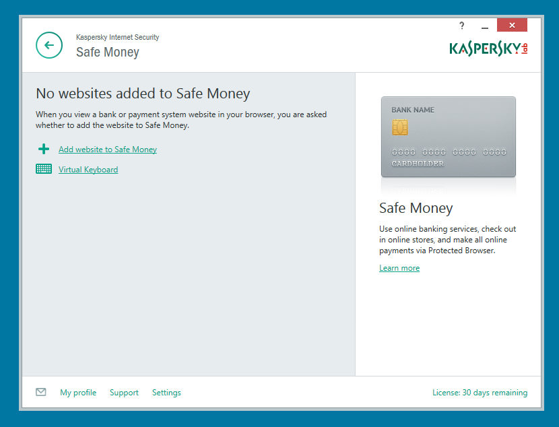Open Settings at the bottom bar
559x427 pixels.
[166, 393]
